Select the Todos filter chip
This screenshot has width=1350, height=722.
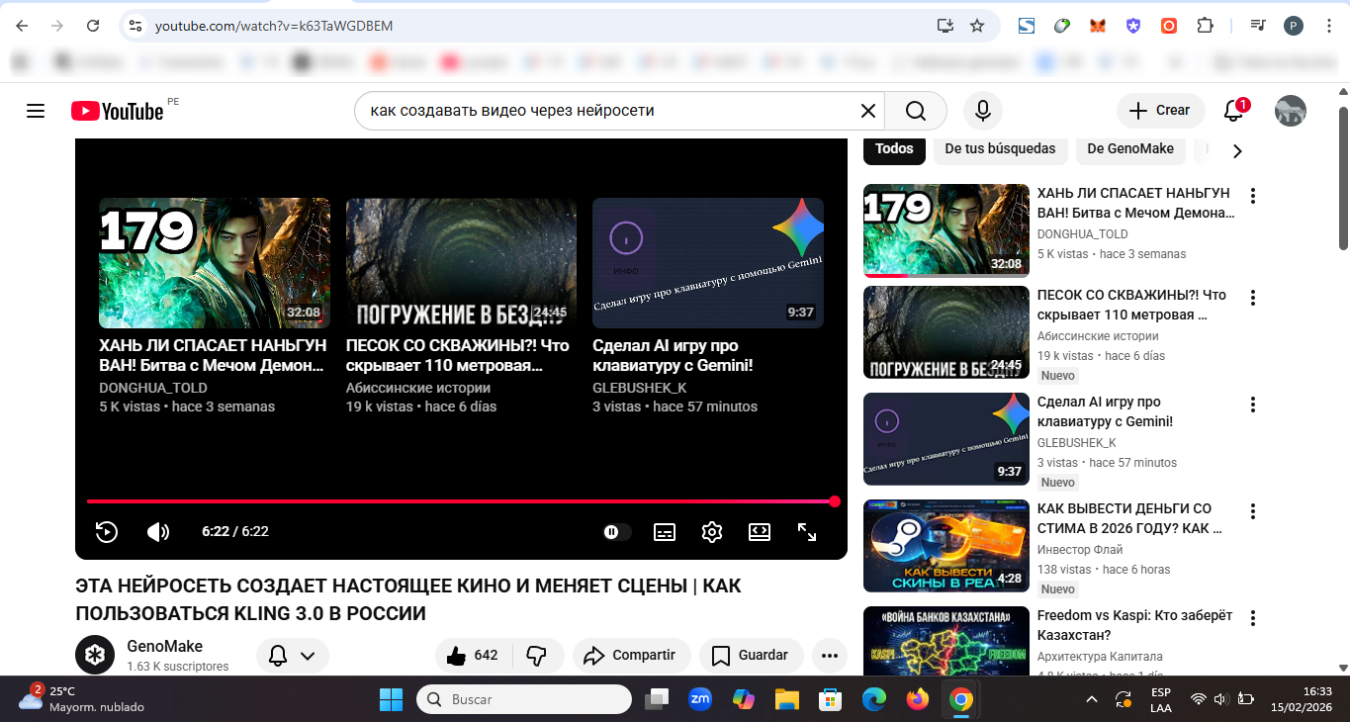[x=894, y=148]
